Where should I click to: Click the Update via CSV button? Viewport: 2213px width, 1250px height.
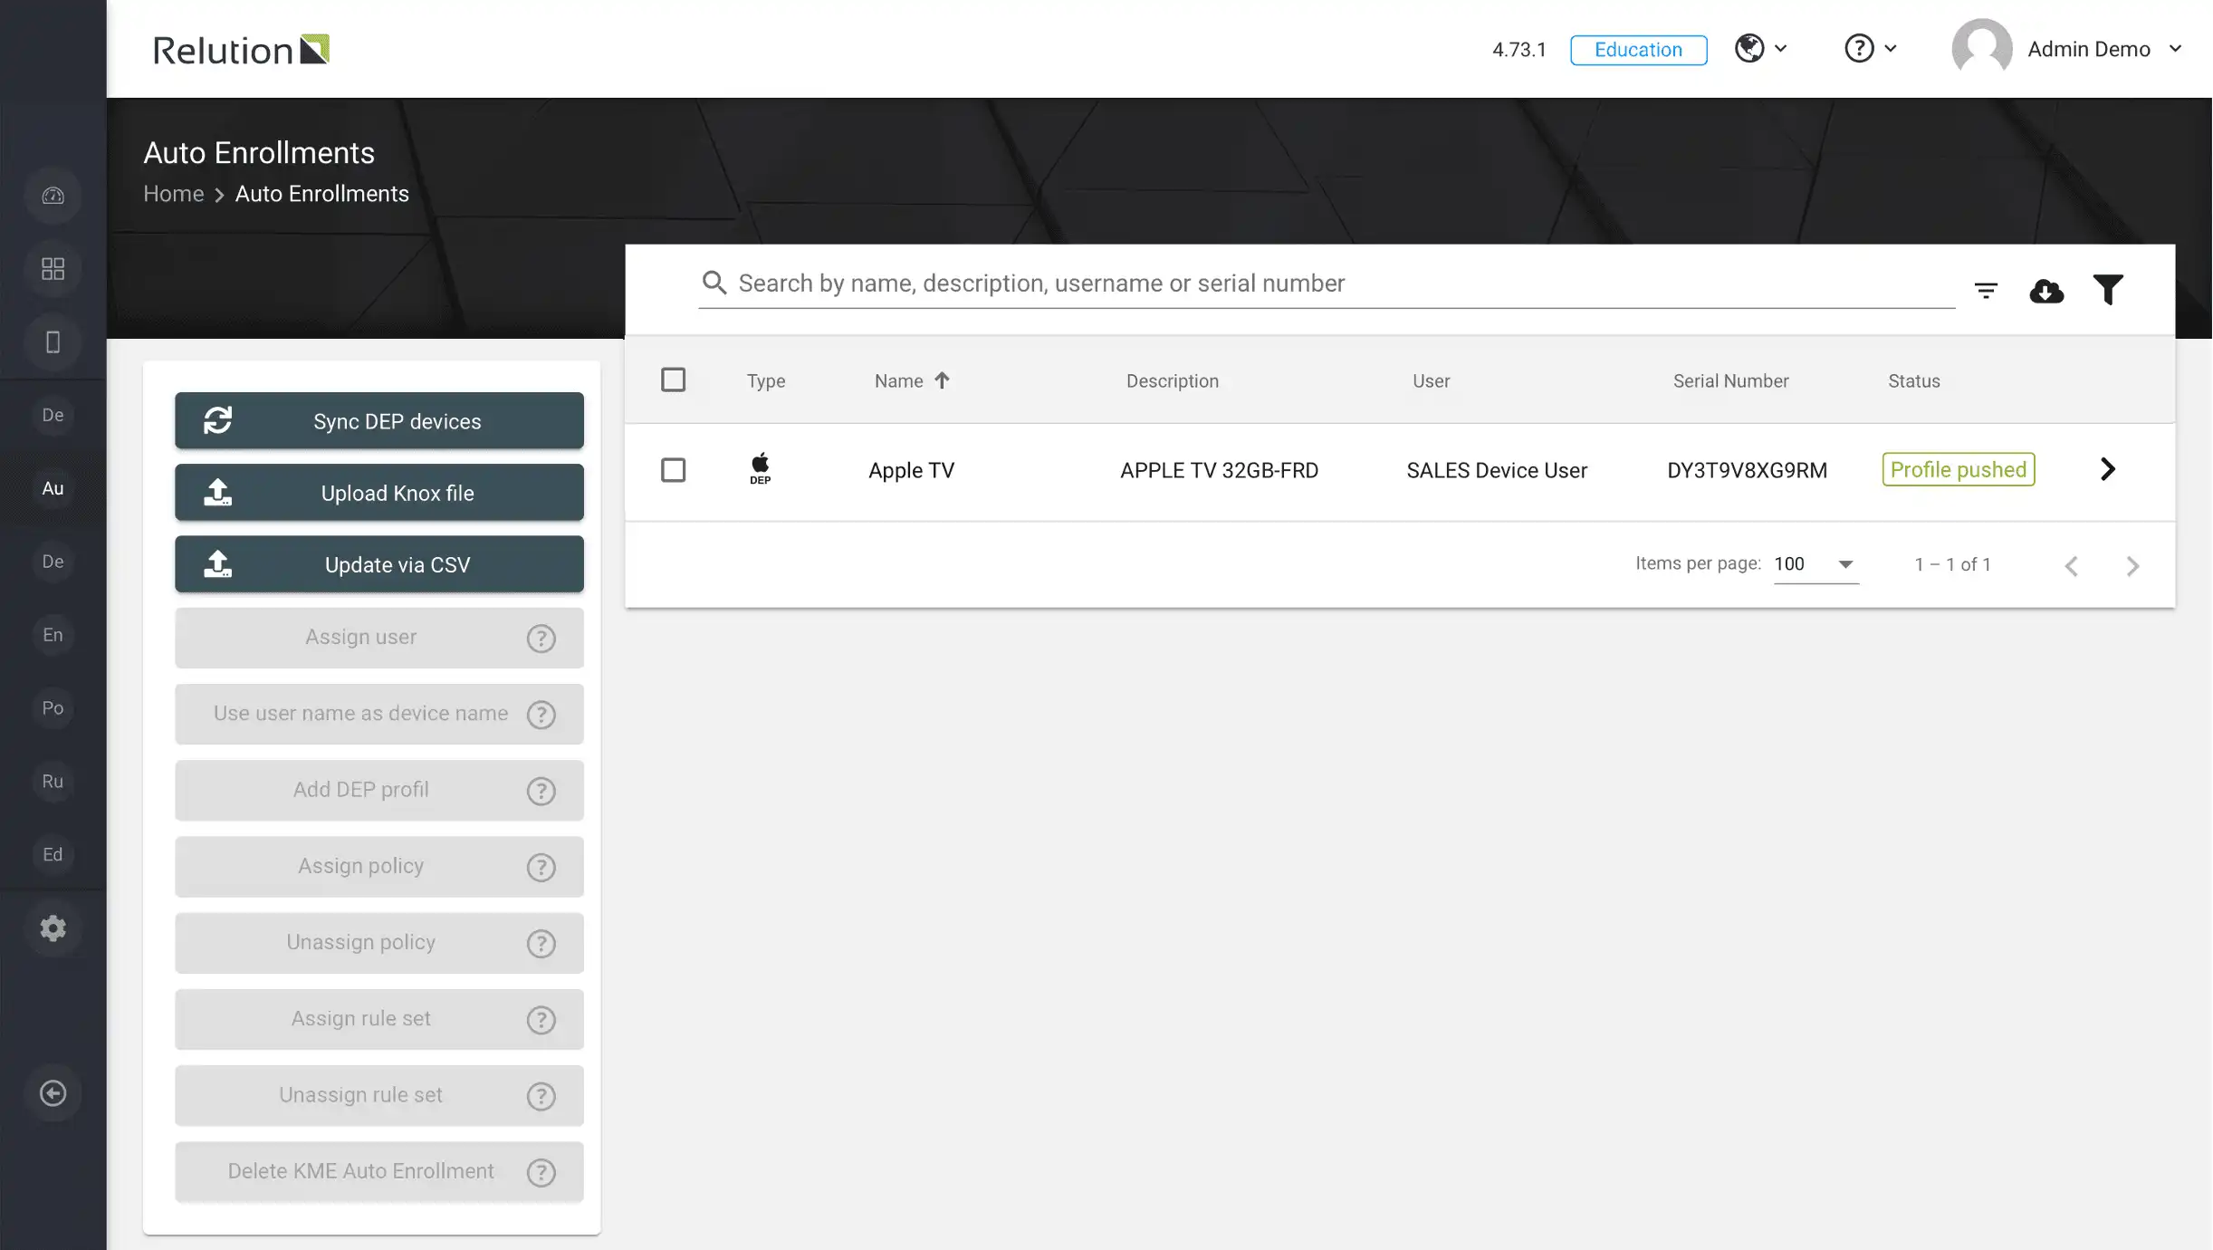pos(379,564)
